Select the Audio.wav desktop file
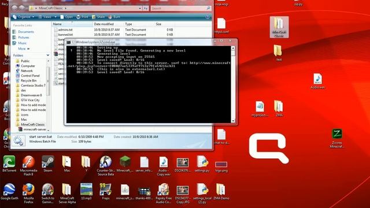Viewport: 370px width, 208px height. 317,81
